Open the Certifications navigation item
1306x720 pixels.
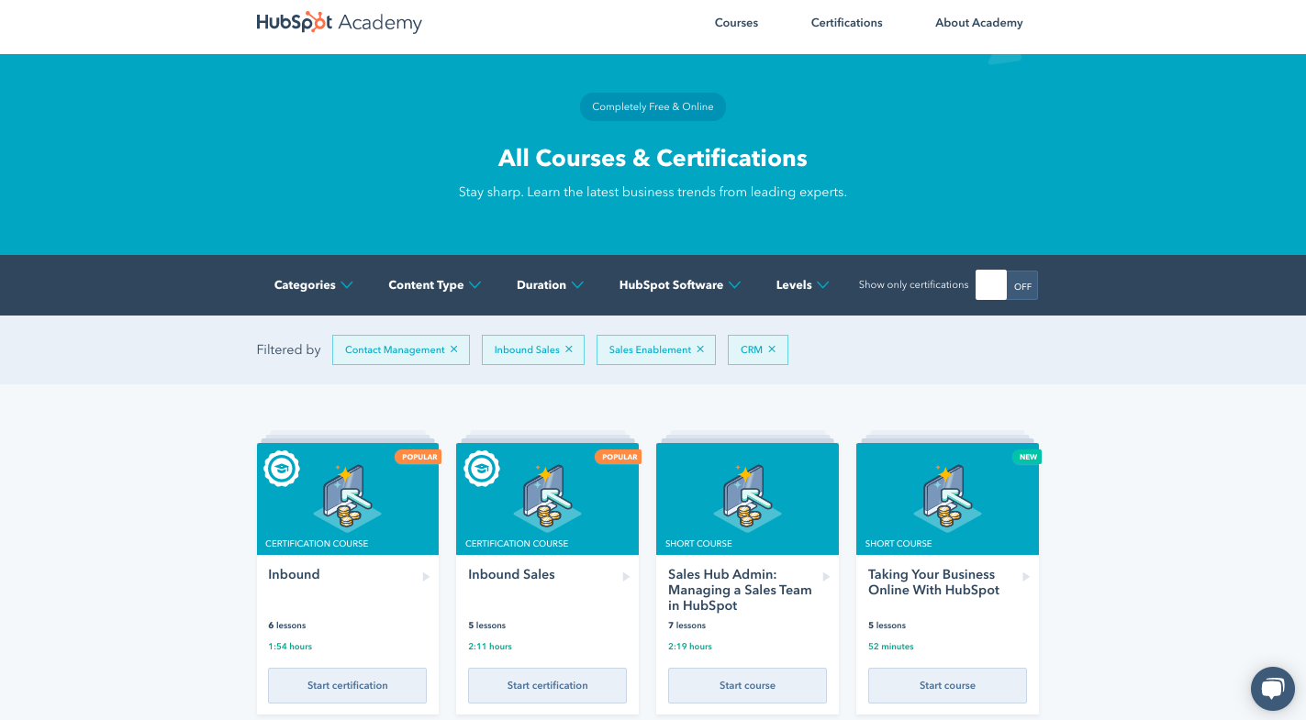click(x=846, y=23)
